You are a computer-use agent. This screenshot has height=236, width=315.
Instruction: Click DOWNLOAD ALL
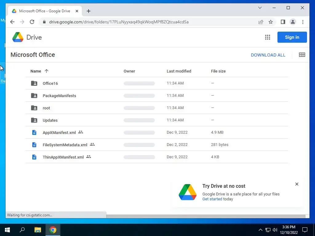(268, 55)
